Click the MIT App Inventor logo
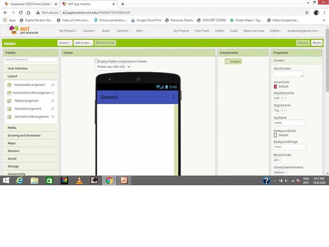The width and height of the screenshot is (329, 247). tap(24, 31)
